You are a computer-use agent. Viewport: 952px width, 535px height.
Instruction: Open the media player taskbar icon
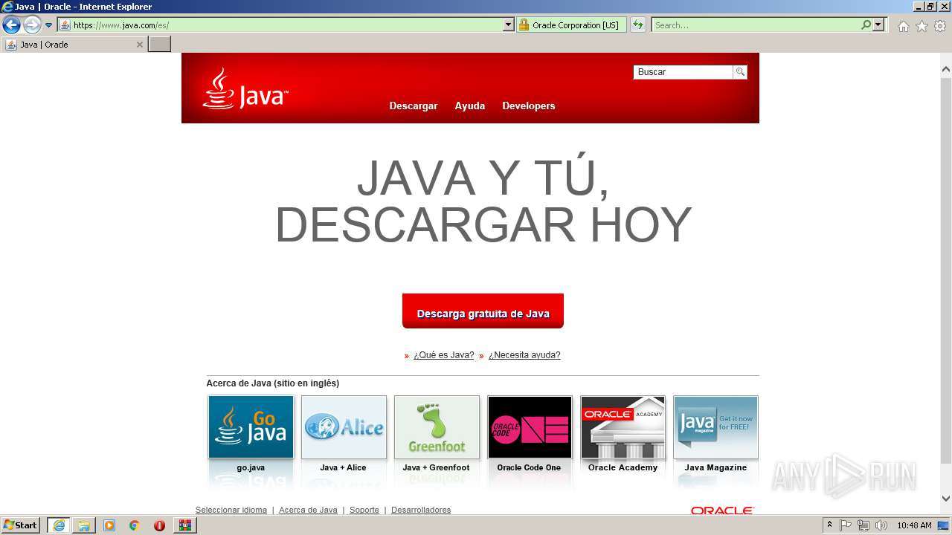109,525
